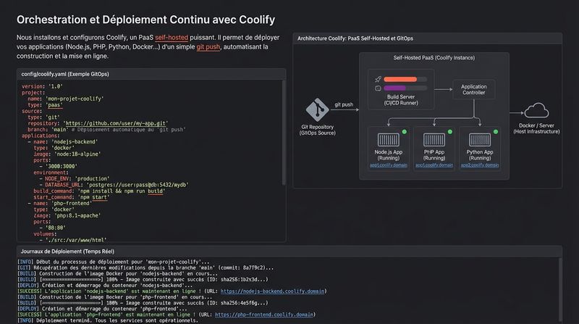Screen dimensions: 579x324
Task: Open the domain link under PHP App
Action: [x=434, y=165]
